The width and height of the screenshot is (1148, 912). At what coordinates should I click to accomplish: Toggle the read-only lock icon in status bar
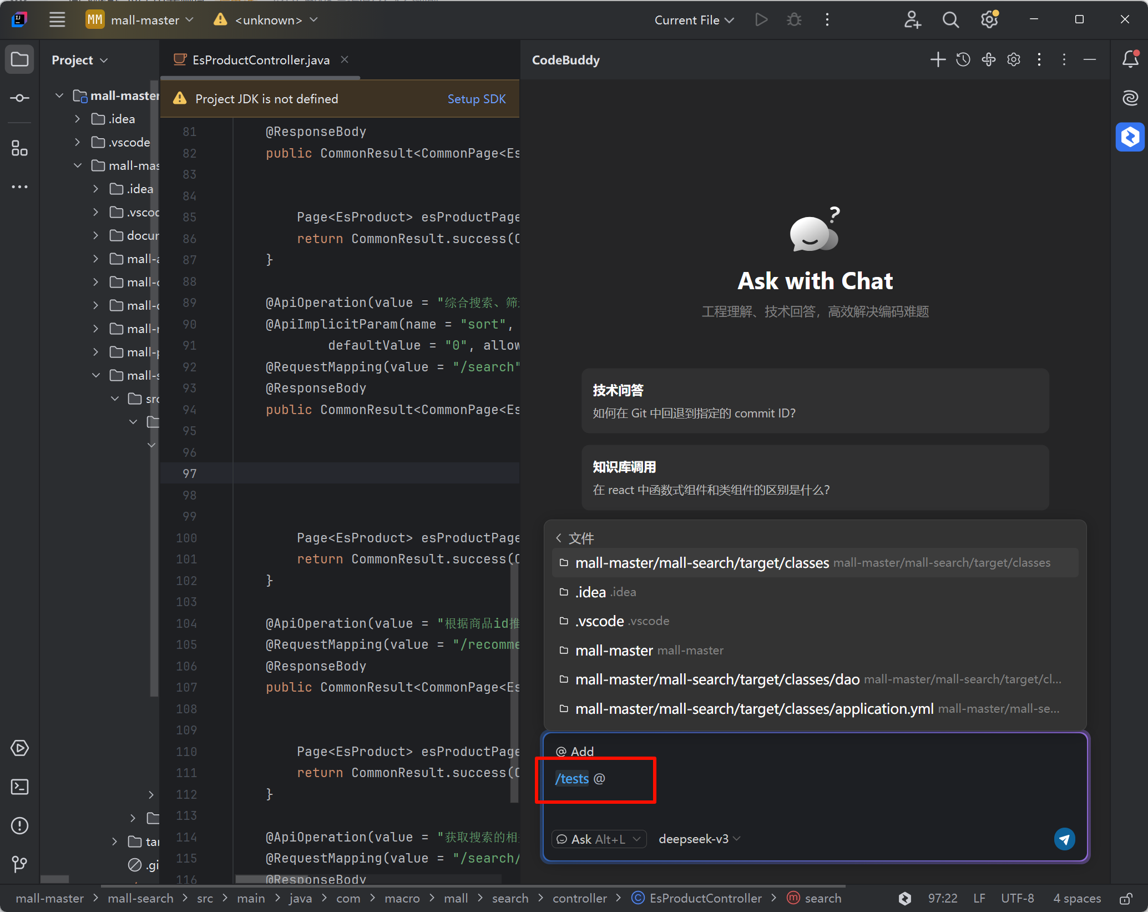[x=1125, y=898]
